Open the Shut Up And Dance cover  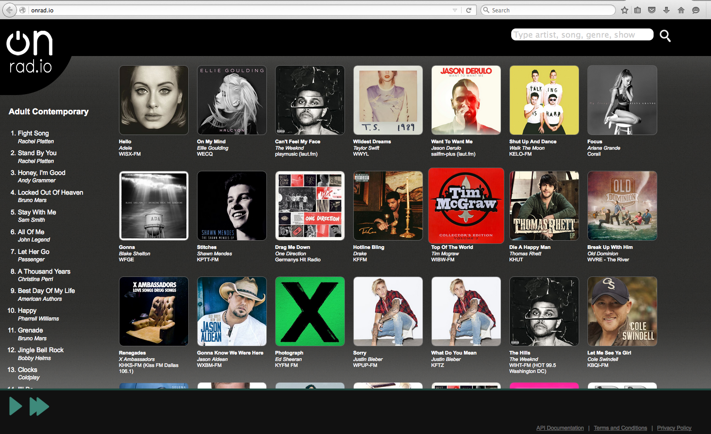point(544,100)
